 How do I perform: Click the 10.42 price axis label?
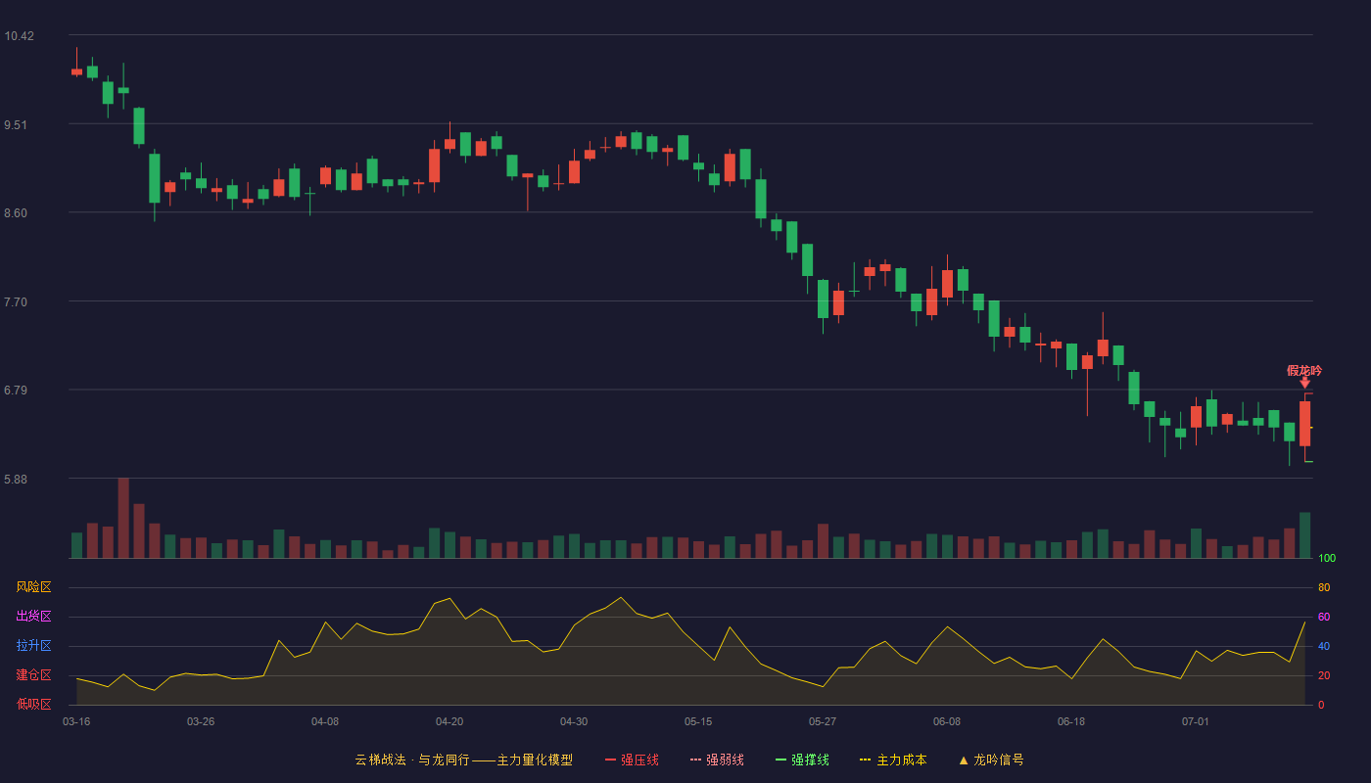19,36
